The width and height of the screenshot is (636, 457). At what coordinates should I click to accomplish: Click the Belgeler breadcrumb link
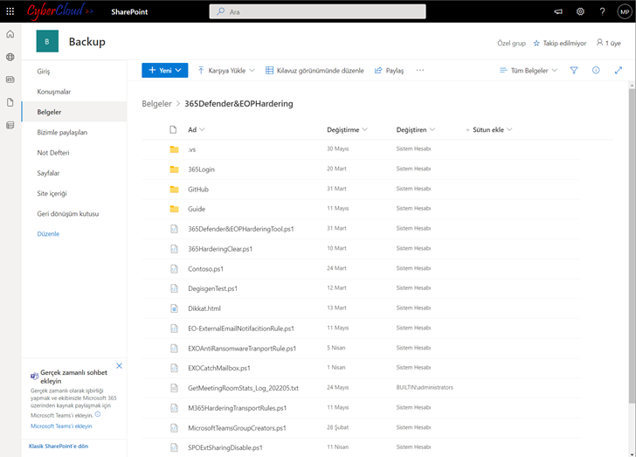coord(156,103)
